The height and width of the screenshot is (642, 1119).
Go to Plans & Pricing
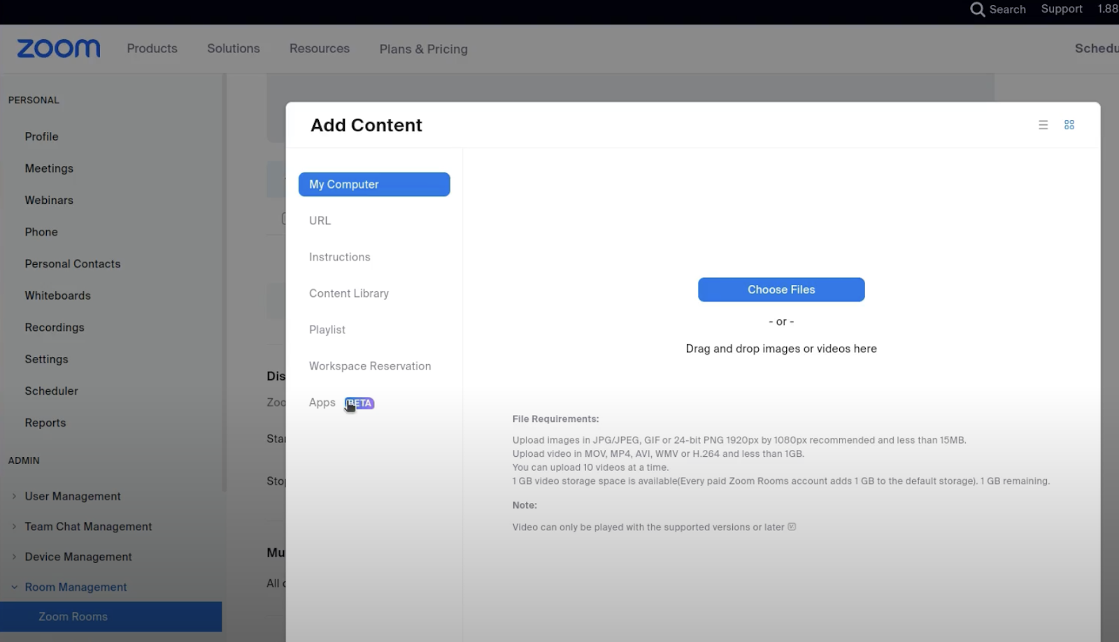[x=423, y=49]
